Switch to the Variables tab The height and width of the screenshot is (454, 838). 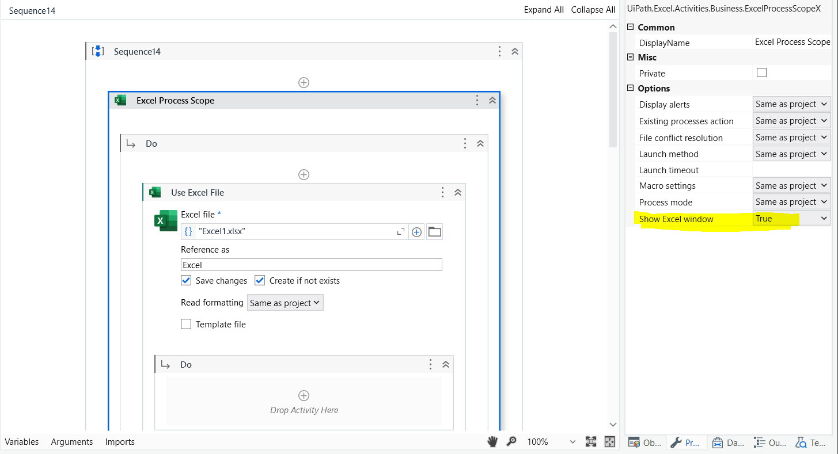pyautogui.click(x=21, y=442)
